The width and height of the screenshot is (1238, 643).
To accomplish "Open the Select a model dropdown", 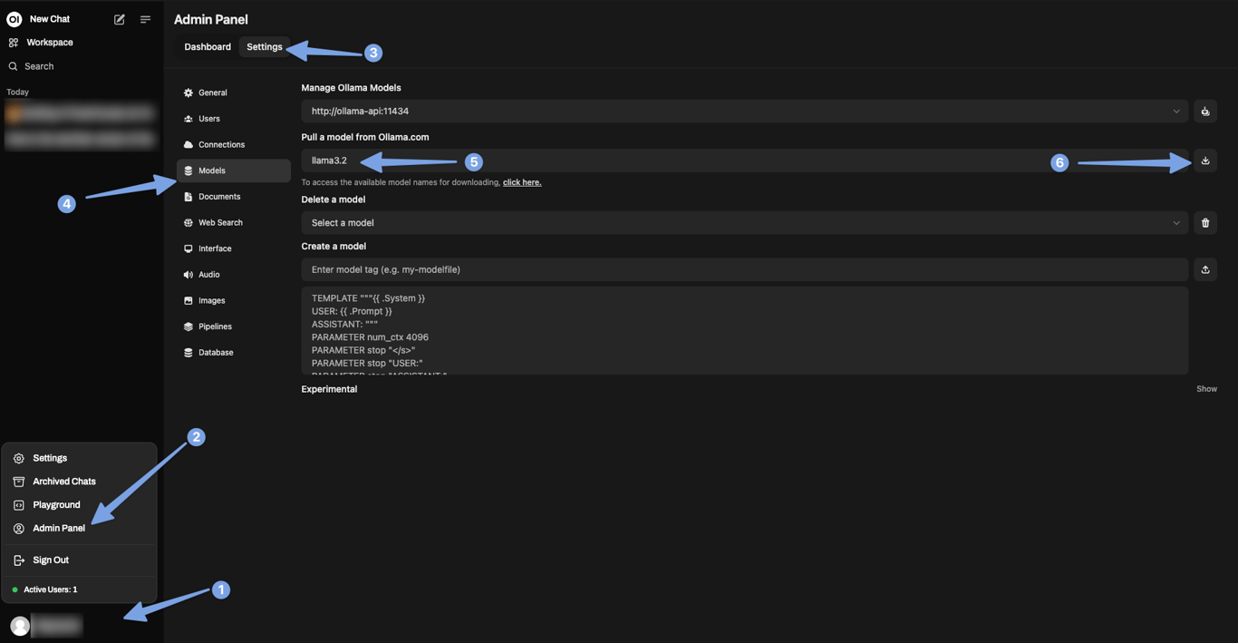I will pyautogui.click(x=743, y=223).
